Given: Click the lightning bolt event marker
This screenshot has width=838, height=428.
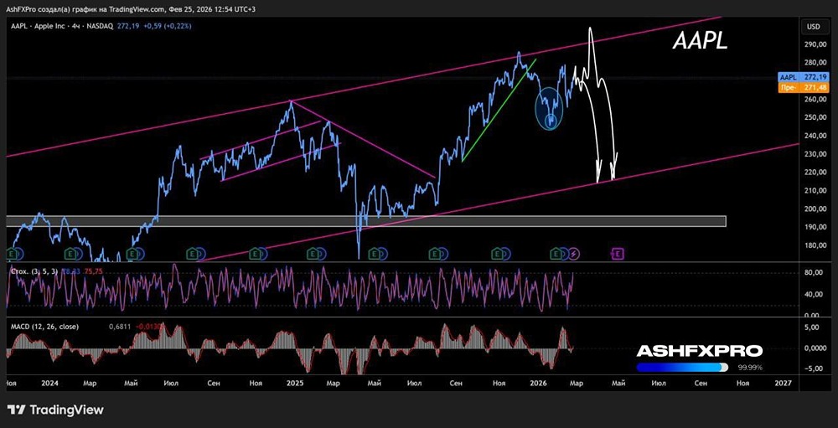Looking at the screenshot, I should [x=575, y=252].
